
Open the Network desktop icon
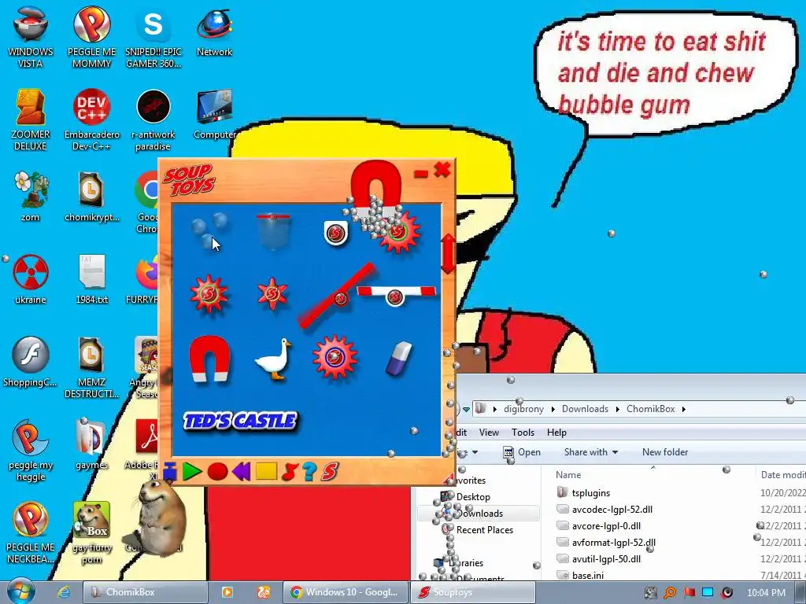(x=214, y=31)
